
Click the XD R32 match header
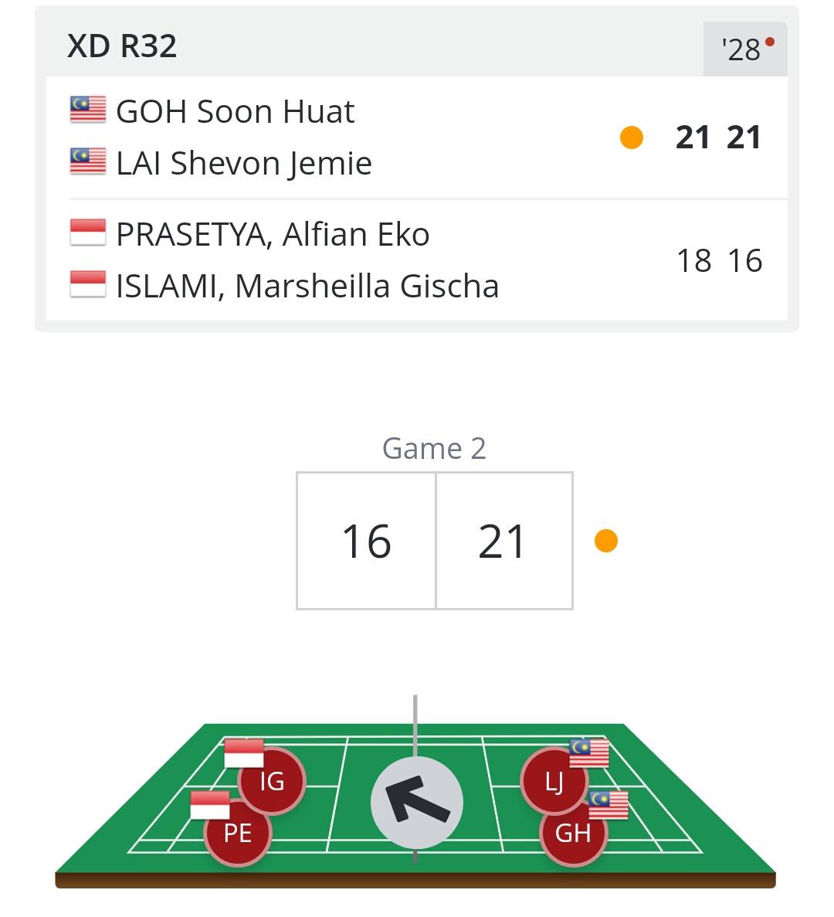coord(121,46)
